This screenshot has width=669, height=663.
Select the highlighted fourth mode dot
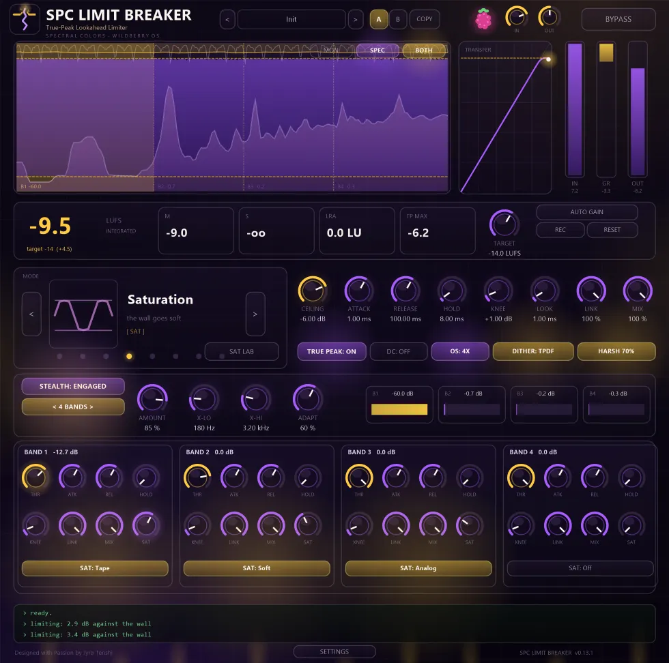129,356
